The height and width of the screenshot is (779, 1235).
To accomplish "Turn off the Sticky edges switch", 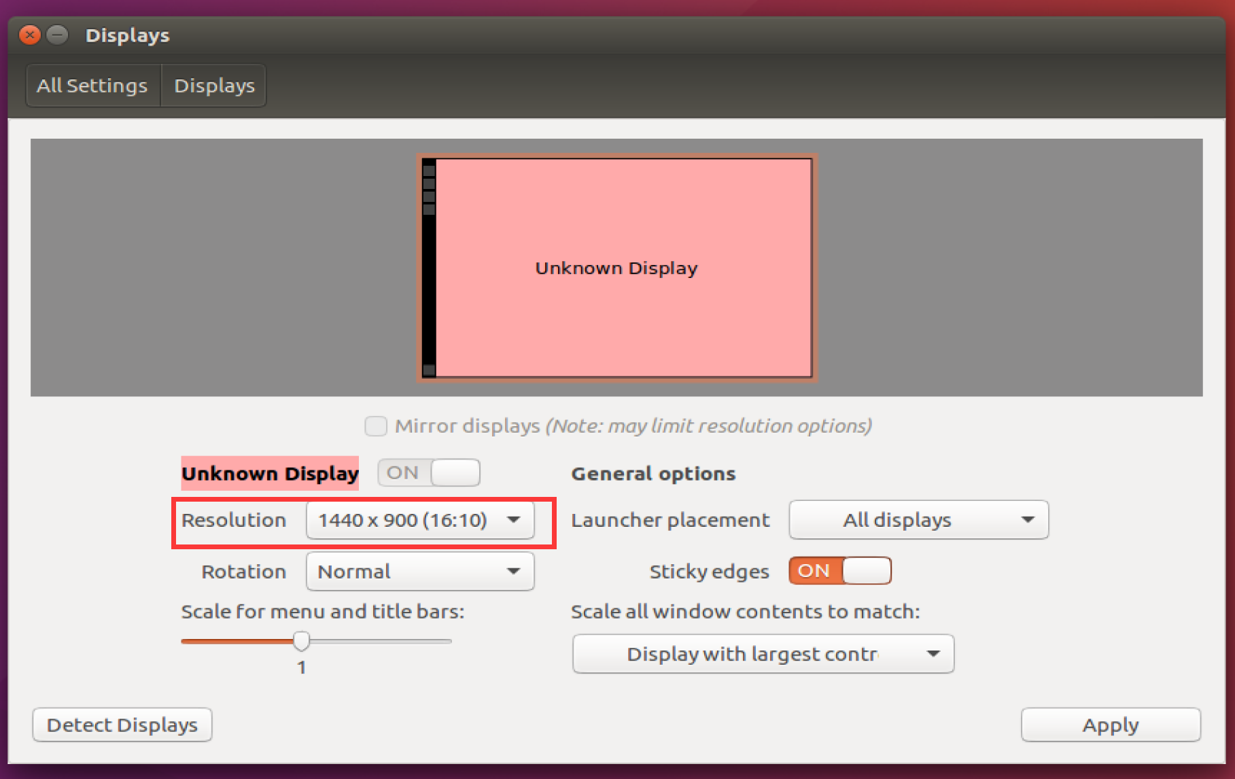I will point(840,571).
